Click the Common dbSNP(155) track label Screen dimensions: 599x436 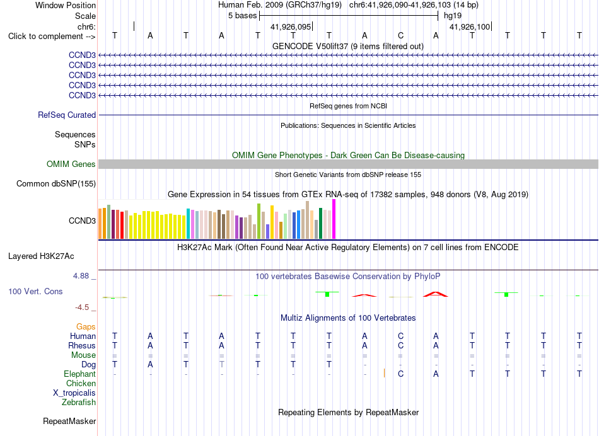55,183
